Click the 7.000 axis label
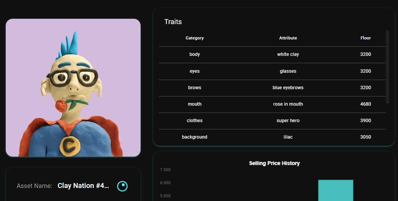Viewport: 398px width, 201px height. click(165, 170)
